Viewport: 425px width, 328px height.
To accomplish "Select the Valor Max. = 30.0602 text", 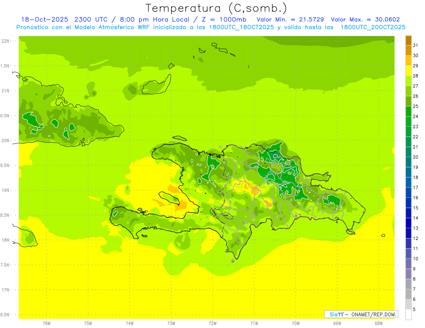I will click(365, 19).
